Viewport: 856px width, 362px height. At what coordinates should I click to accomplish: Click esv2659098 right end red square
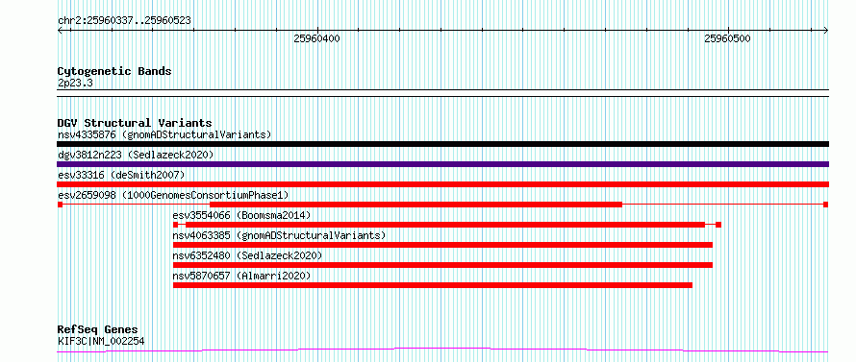[826, 205]
